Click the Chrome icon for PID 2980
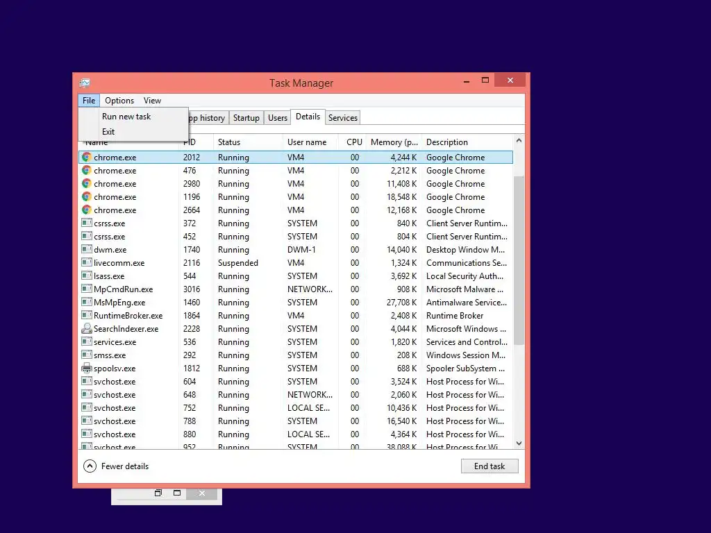Image resolution: width=711 pixels, height=533 pixels. click(86, 183)
